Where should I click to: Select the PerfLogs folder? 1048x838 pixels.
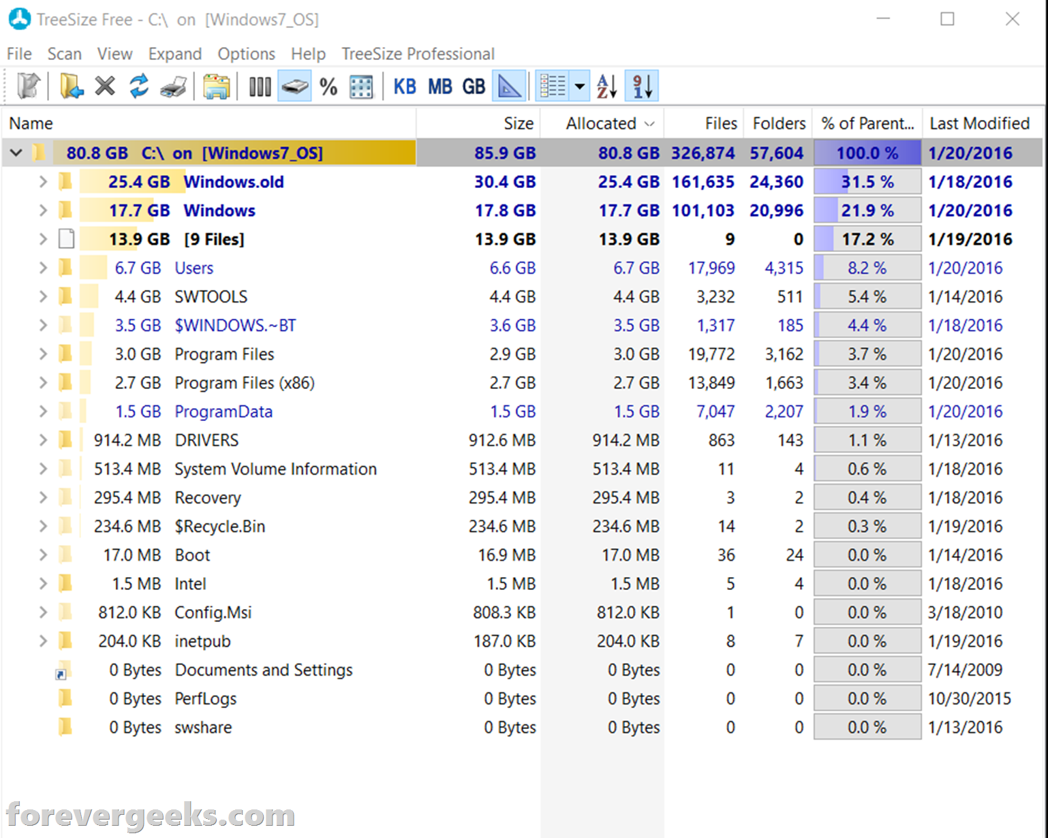(x=522, y=699)
